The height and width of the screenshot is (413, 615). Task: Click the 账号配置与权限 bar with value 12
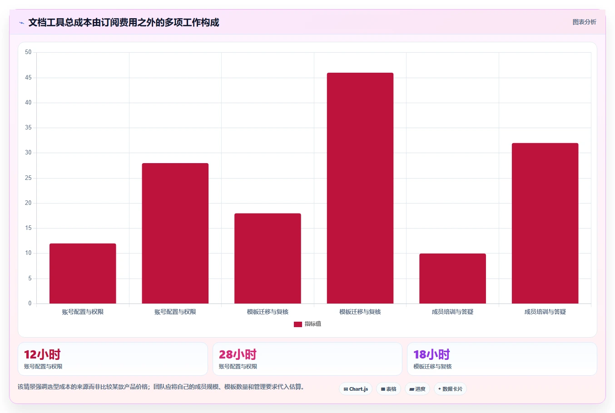(83, 274)
